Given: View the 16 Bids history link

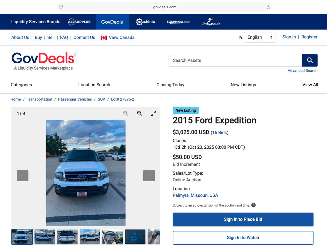Looking at the screenshot, I should point(219,132).
